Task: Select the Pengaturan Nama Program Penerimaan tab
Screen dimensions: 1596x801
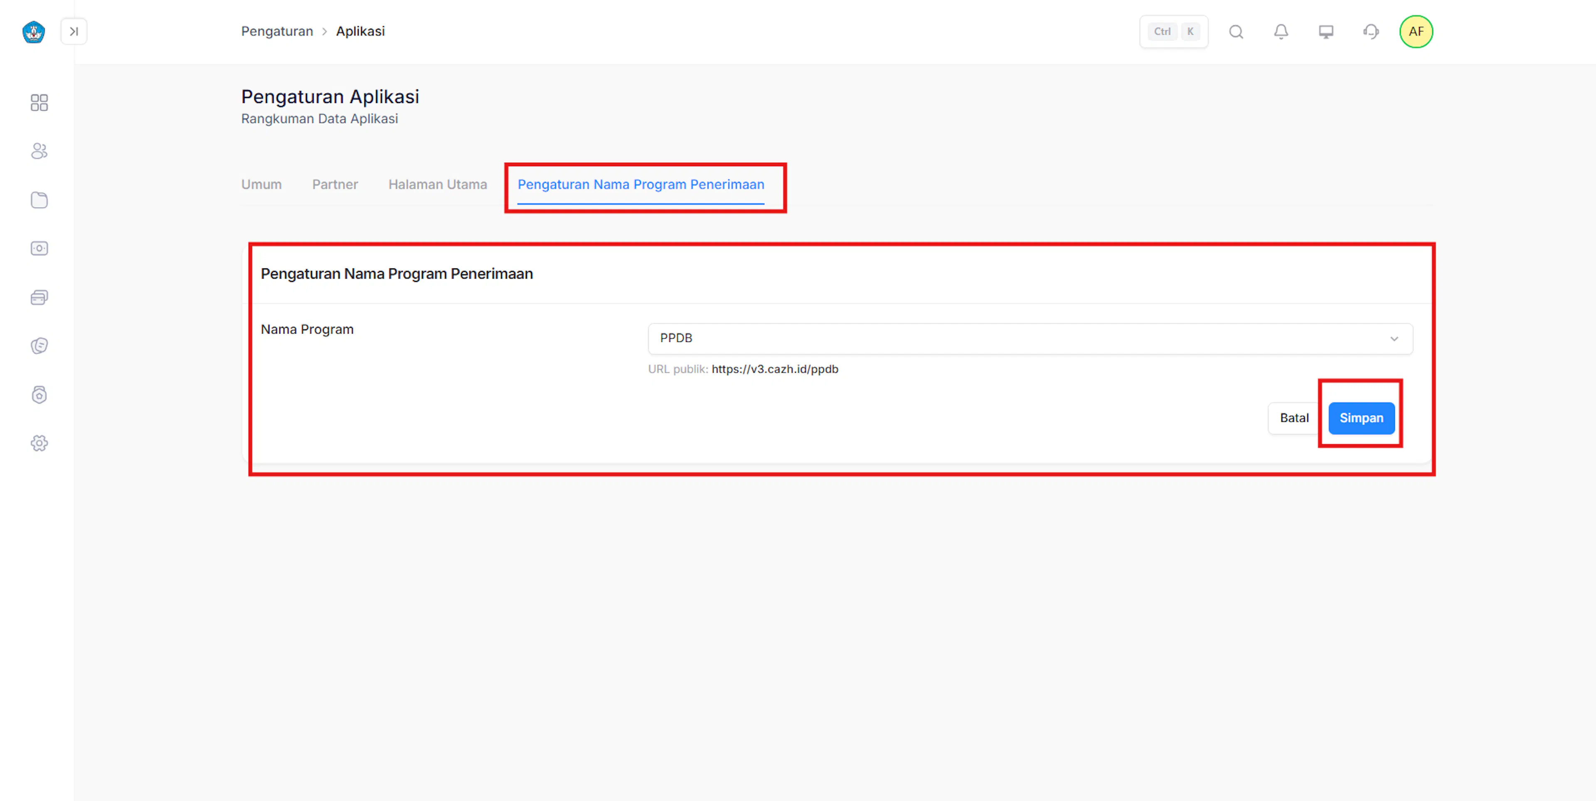Action: pos(641,184)
